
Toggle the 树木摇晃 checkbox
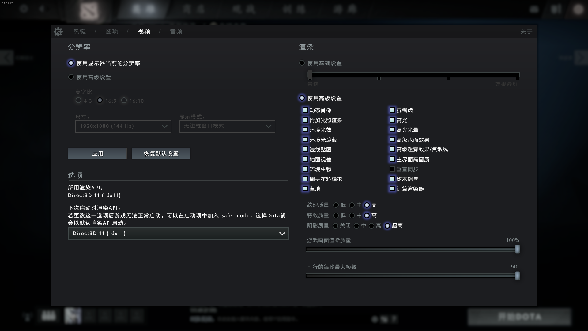(x=392, y=179)
